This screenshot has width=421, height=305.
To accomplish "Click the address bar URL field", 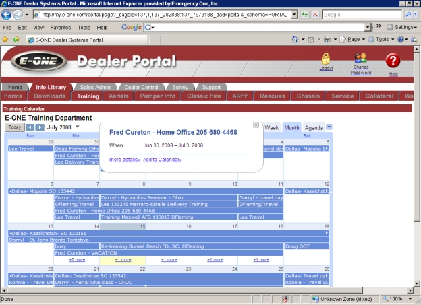I will tap(162, 14).
